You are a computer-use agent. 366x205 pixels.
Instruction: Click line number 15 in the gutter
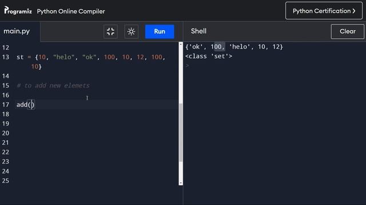click(6, 85)
